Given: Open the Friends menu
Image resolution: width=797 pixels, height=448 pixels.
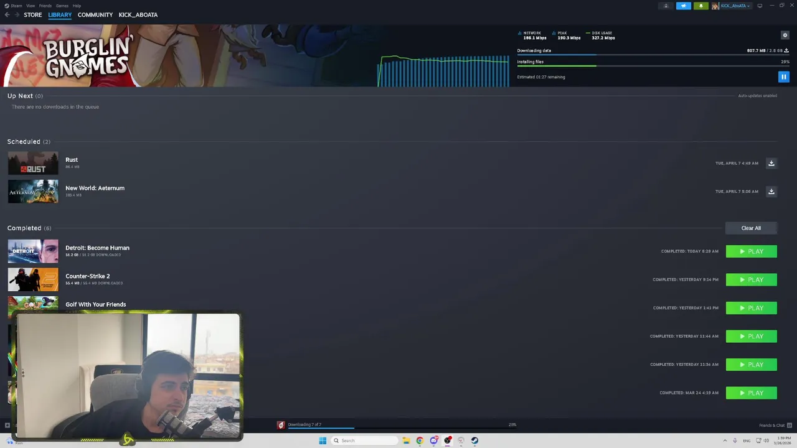Looking at the screenshot, I should (x=45, y=6).
